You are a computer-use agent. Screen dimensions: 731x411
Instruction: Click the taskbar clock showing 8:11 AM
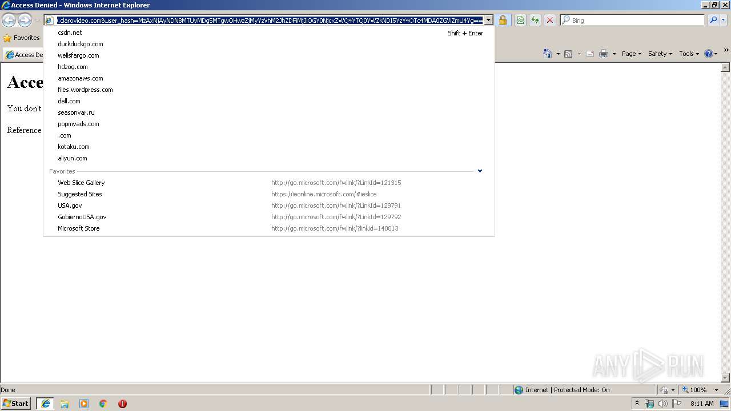[x=702, y=404]
